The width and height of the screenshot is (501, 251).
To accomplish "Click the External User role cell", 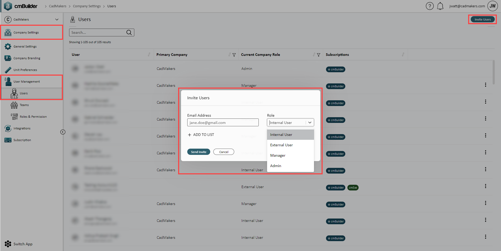I will [x=252, y=187].
